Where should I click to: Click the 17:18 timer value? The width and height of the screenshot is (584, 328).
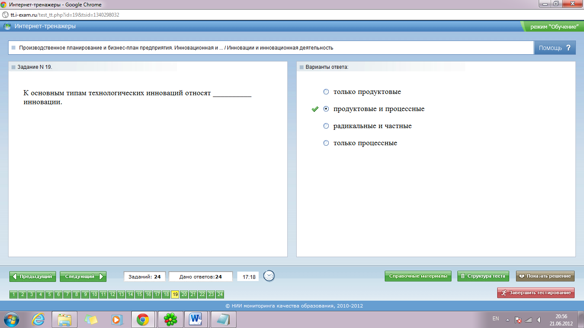tap(248, 277)
